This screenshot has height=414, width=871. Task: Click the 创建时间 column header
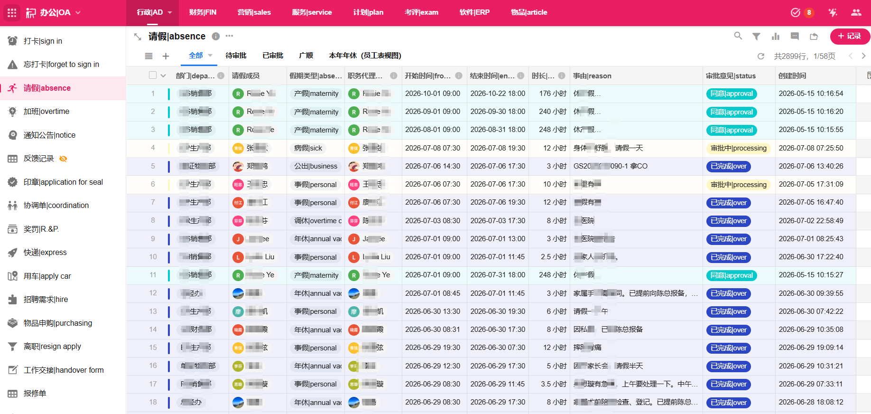coord(815,76)
